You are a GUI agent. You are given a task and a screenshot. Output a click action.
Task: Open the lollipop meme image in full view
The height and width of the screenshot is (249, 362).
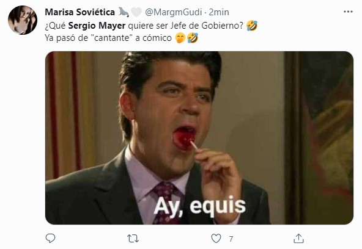199,138
